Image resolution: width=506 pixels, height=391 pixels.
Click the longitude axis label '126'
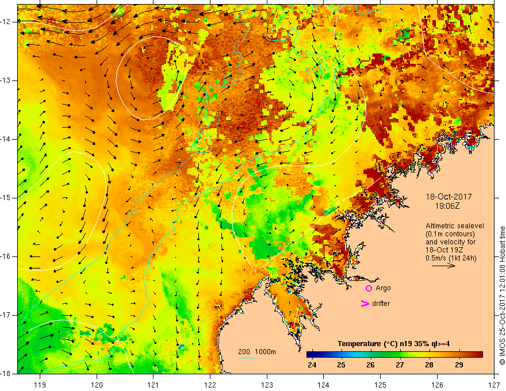(x=437, y=385)
